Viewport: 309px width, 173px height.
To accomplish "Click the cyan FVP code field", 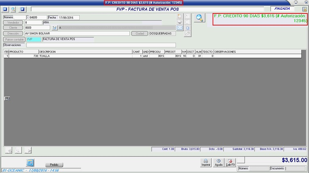I will pyautogui.click(x=34, y=40).
